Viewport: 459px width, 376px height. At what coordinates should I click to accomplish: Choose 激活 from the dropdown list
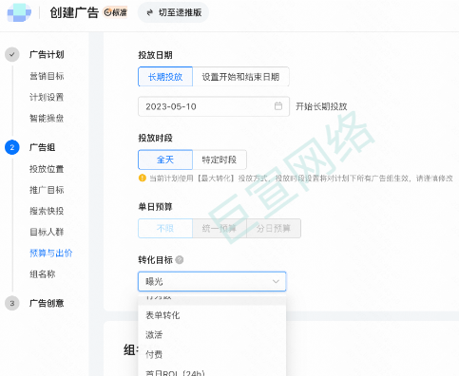point(212,334)
